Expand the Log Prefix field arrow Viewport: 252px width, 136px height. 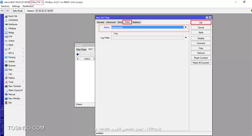[x=186, y=38]
